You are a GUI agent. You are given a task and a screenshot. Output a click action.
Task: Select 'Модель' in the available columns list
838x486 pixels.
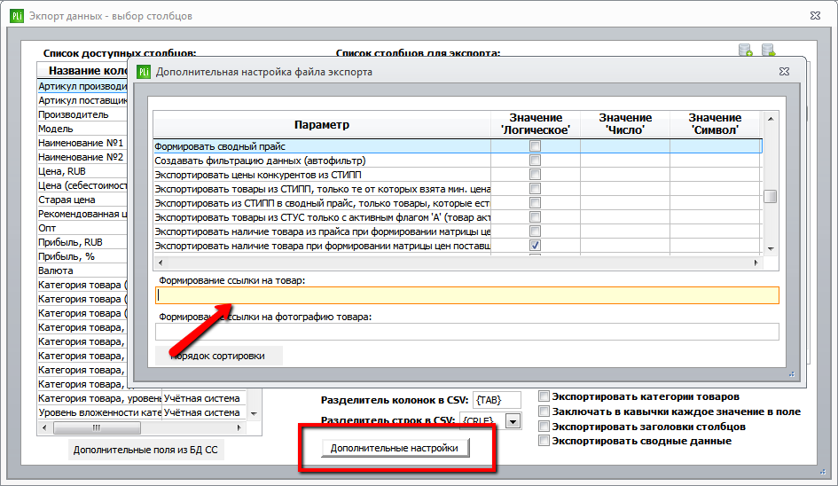click(x=82, y=129)
